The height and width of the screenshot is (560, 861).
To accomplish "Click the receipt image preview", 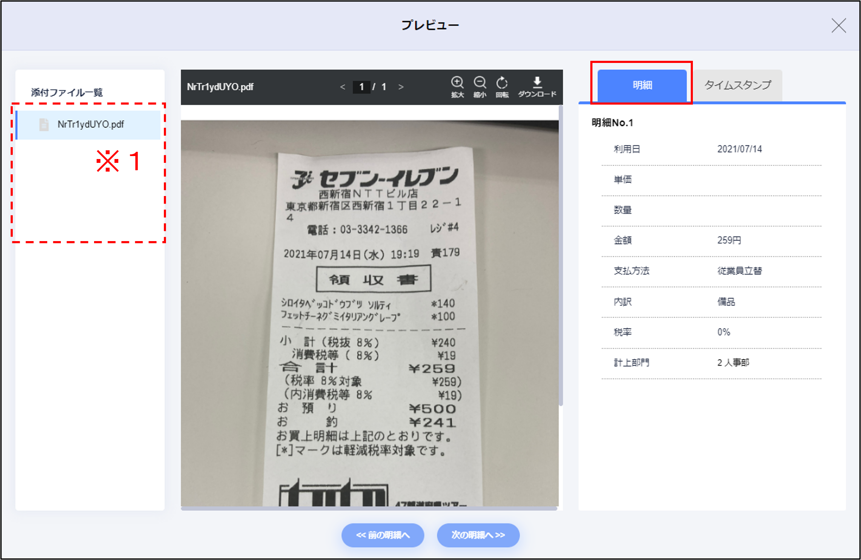I will point(369,313).
